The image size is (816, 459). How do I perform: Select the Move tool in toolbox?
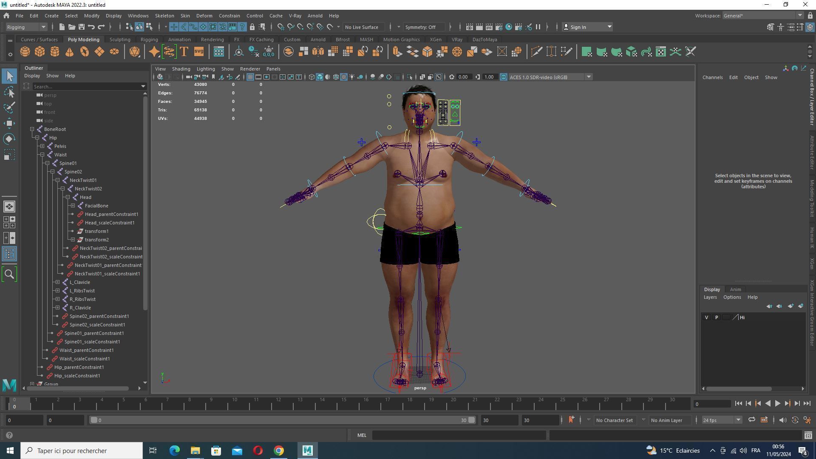(x=9, y=123)
